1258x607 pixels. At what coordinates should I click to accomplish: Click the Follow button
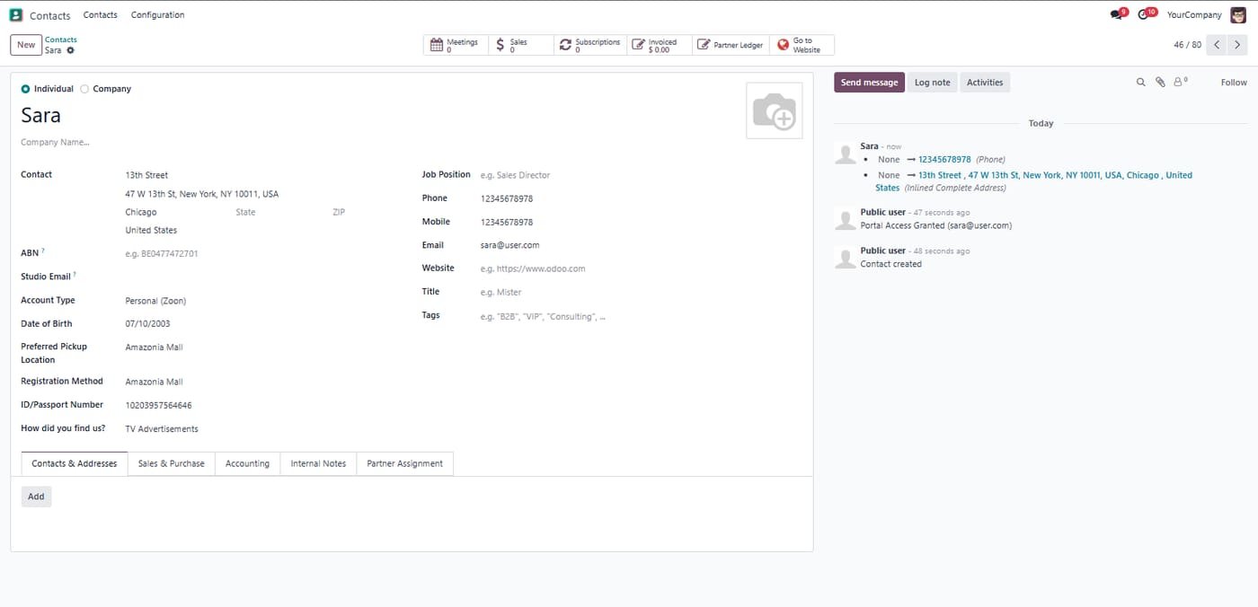click(x=1234, y=83)
